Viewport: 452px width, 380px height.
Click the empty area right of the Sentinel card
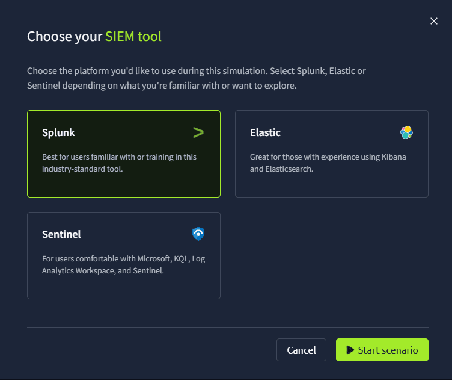pos(331,255)
